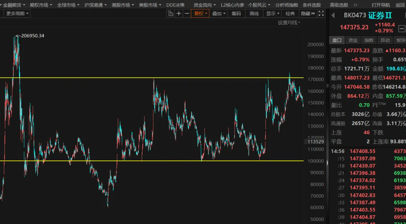
Task: Show more top menu items via double chevron
Action: pyautogui.click(x=356, y=5)
